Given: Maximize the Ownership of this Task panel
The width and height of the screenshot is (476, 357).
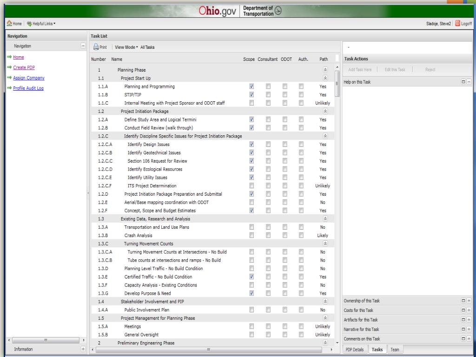Looking at the screenshot, I should point(463,301).
